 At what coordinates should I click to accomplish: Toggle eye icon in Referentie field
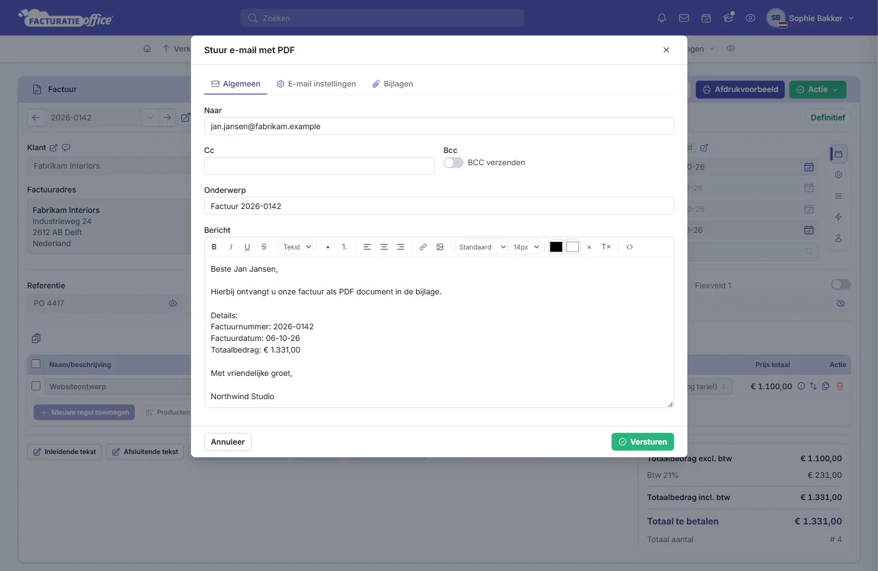point(173,303)
